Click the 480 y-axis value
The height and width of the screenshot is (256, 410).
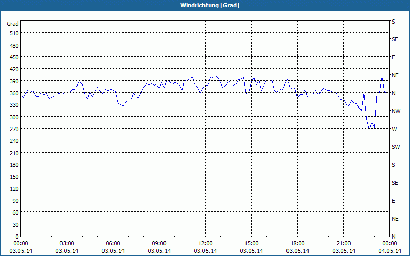14,46
